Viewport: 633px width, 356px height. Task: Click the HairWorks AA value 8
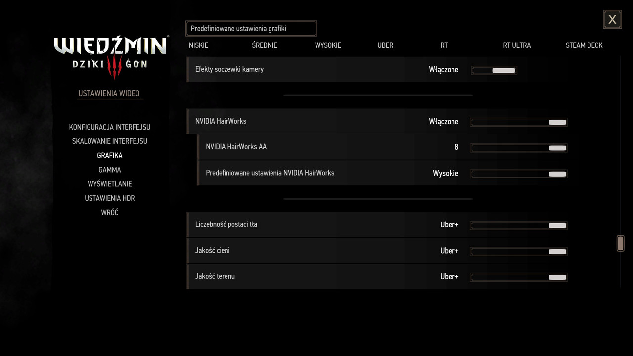point(456,147)
